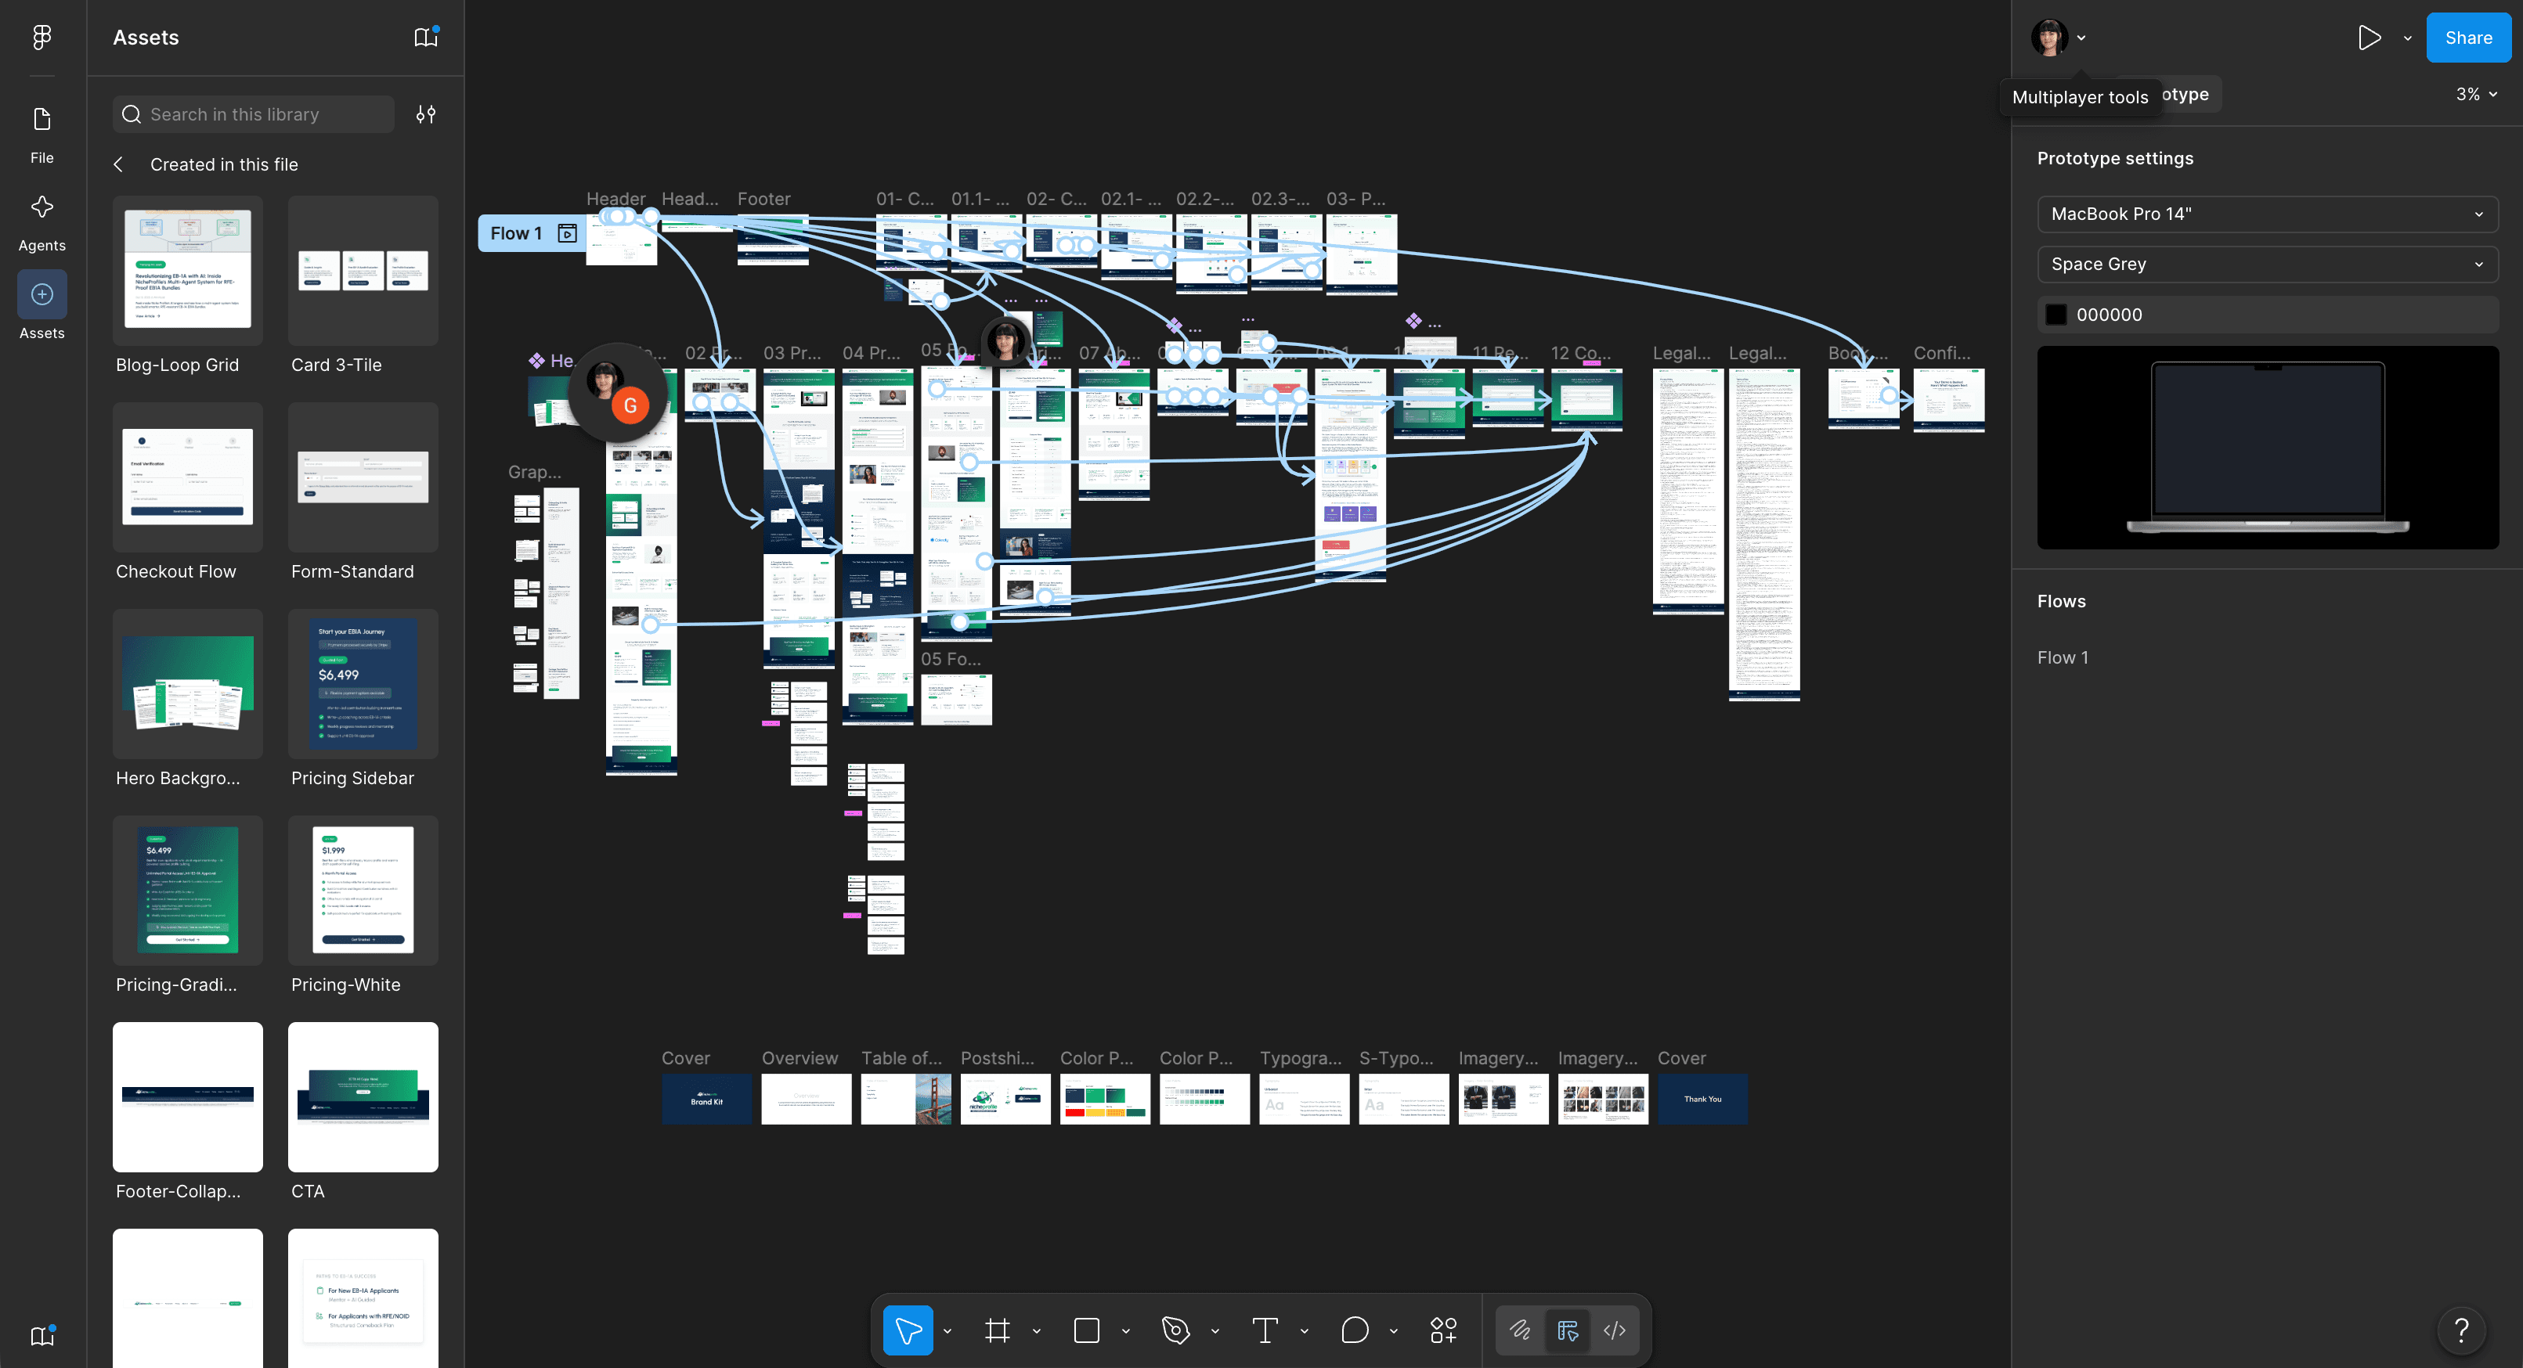Select the Flow 1 label on canvas
The image size is (2523, 1368).
point(516,233)
